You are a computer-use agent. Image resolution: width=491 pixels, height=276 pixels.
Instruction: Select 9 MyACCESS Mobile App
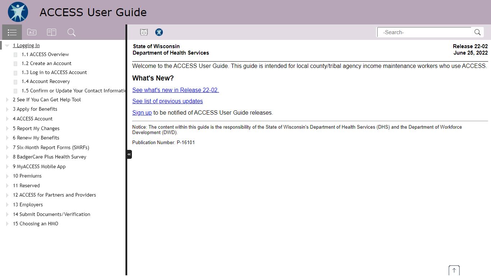(x=39, y=166)
